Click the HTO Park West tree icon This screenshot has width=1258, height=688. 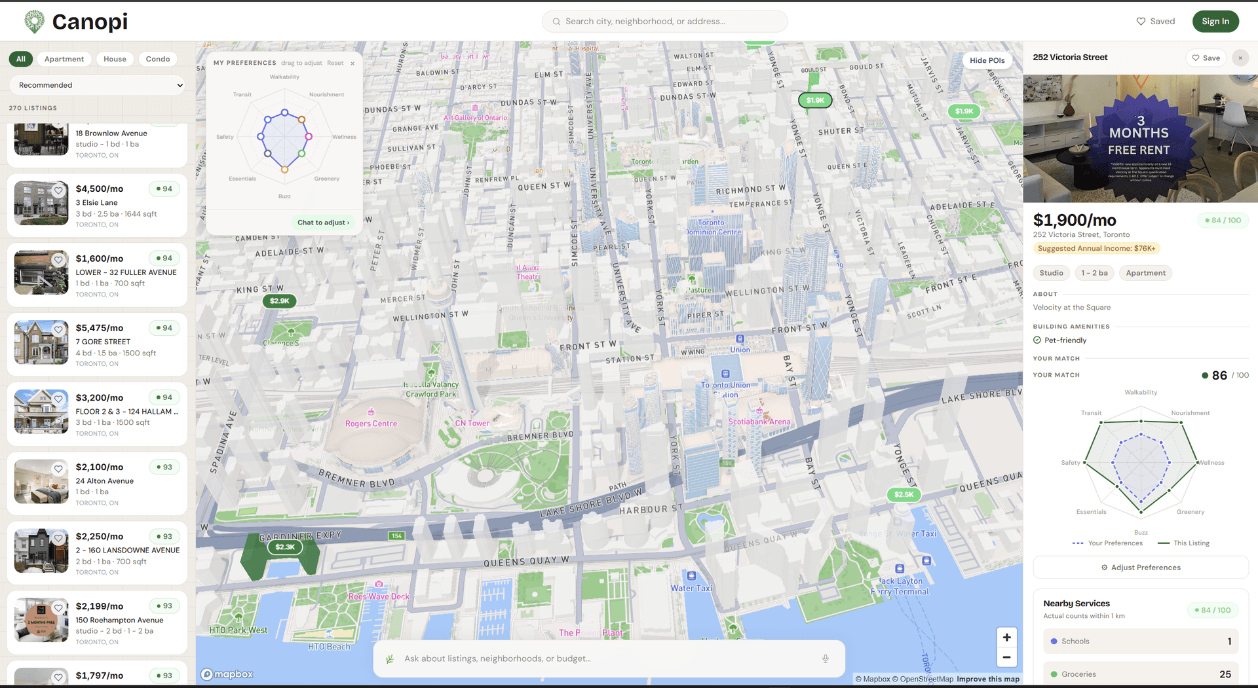point(238,617)
